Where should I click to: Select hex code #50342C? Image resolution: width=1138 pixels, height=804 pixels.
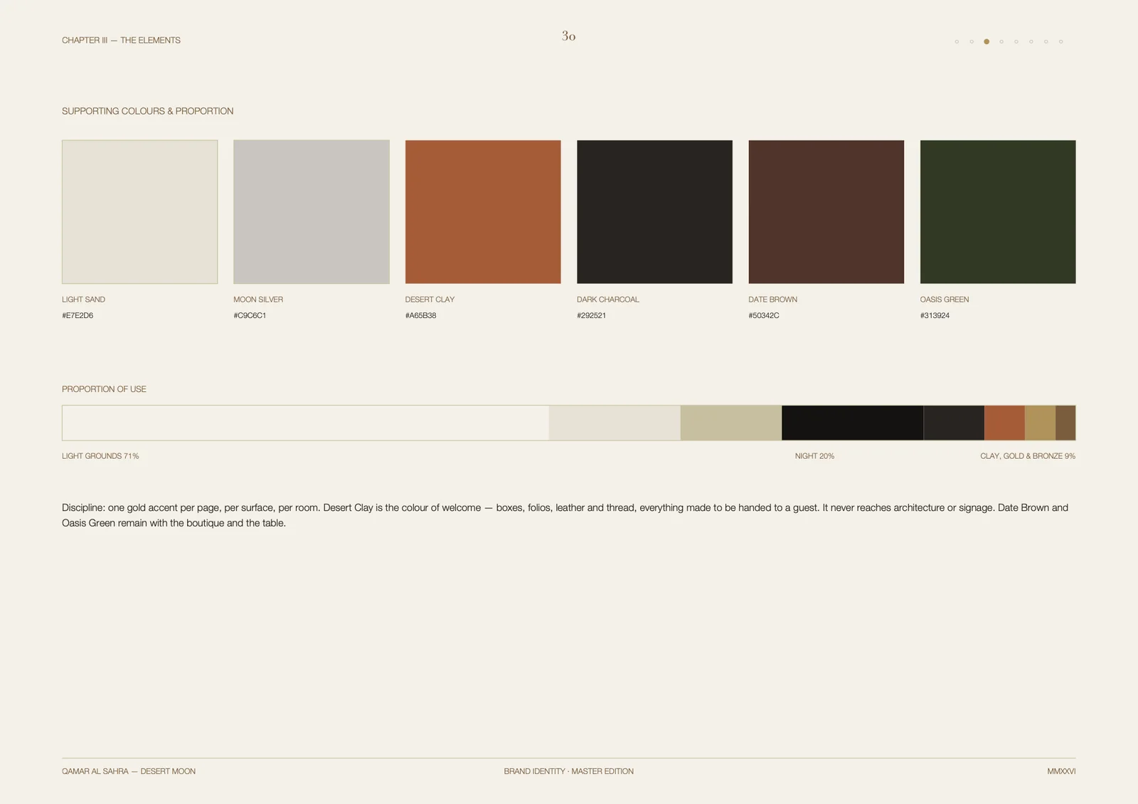[764, 315]
